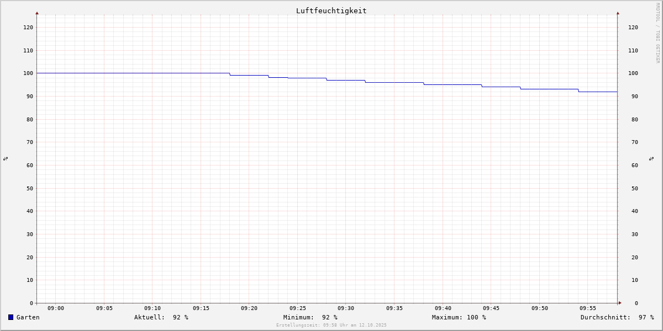Click the Erstellungszeit timestamp footer text
663x331 pixels.
pyautogui.click(x=331, y=325)
